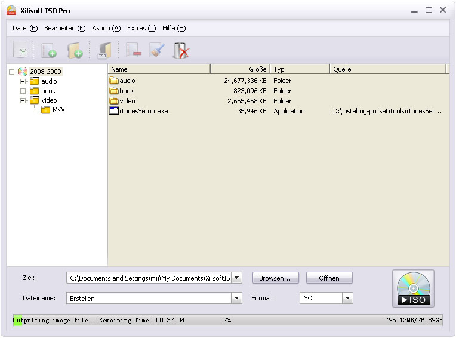Image resolution: width=456 pixels, height=338 pixels.
Task: Click the D:\installing-pocket source path cell
Action: coord(387,111)
